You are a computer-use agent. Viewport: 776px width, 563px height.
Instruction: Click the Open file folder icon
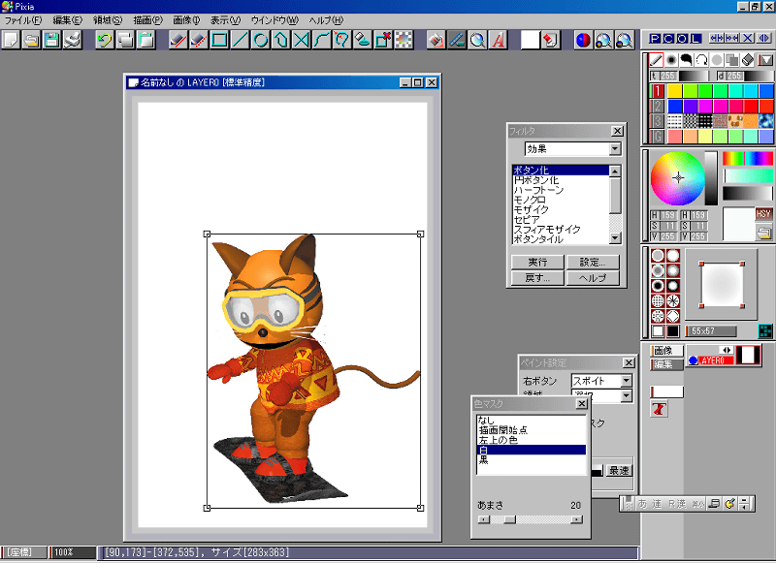tap(31, 40)
